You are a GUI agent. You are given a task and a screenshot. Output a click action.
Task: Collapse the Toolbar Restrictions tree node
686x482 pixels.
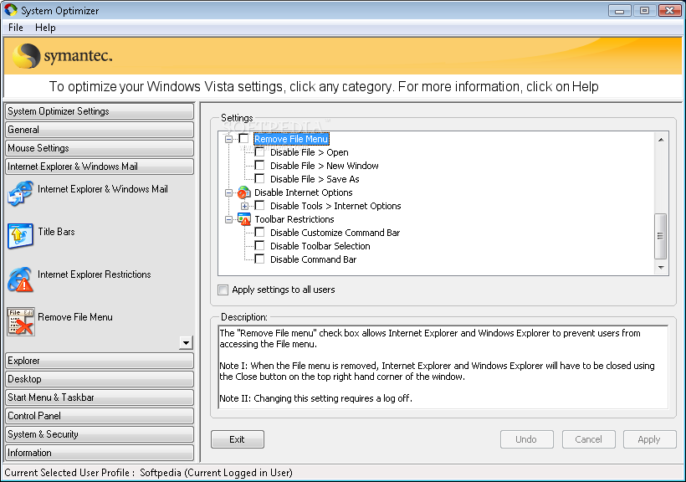[228, 219]
